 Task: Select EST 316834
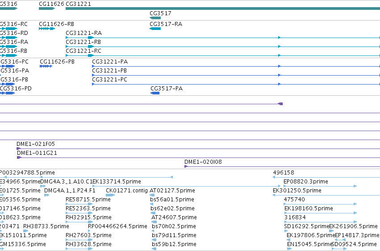295,217
